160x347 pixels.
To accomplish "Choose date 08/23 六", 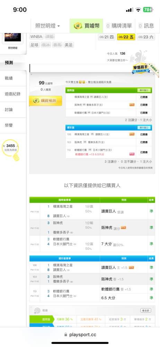I will coord(146,37).
